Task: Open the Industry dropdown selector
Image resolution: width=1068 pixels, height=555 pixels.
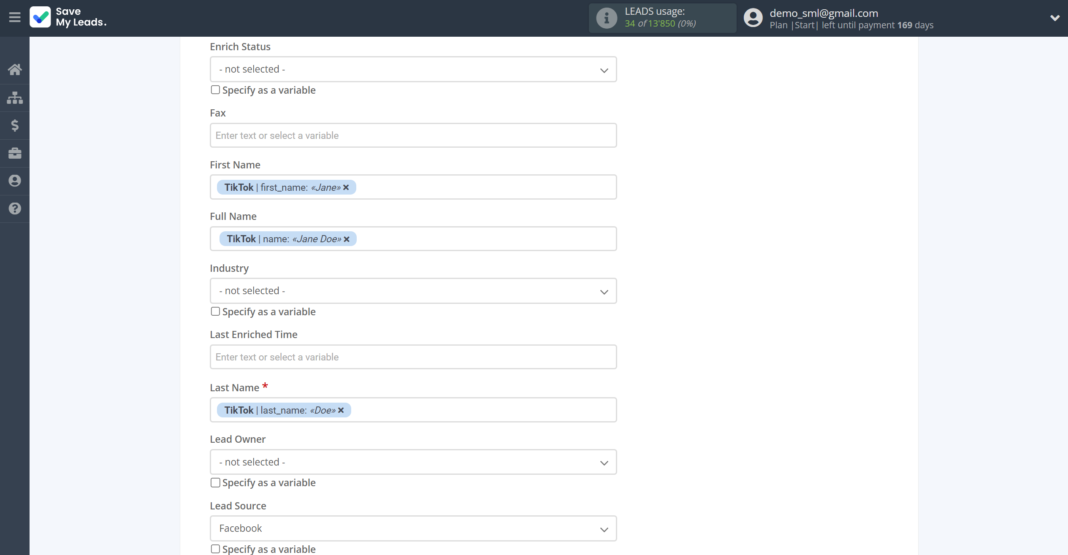Action: point(413,290)
